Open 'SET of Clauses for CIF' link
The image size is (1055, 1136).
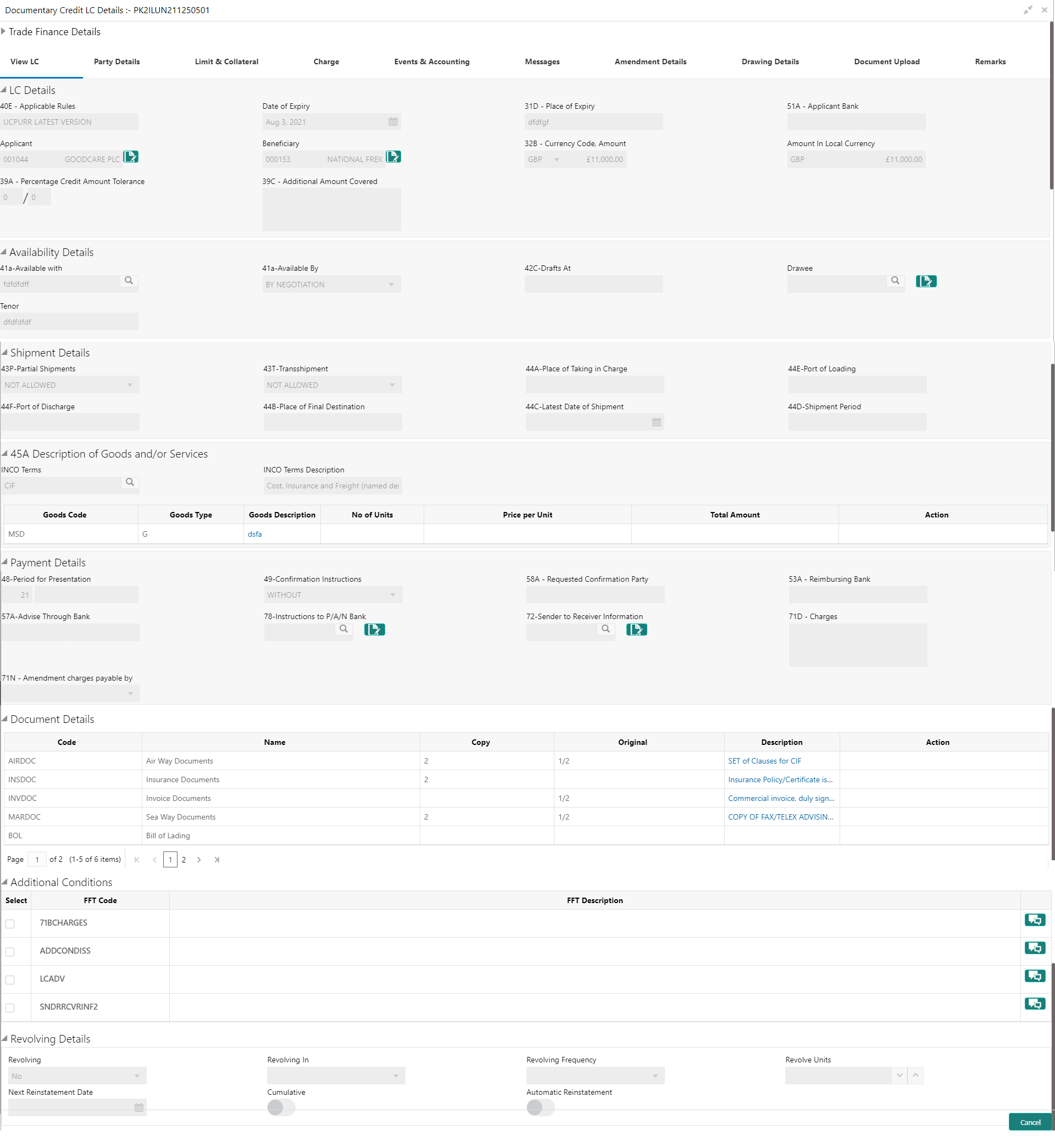(764, 761)
